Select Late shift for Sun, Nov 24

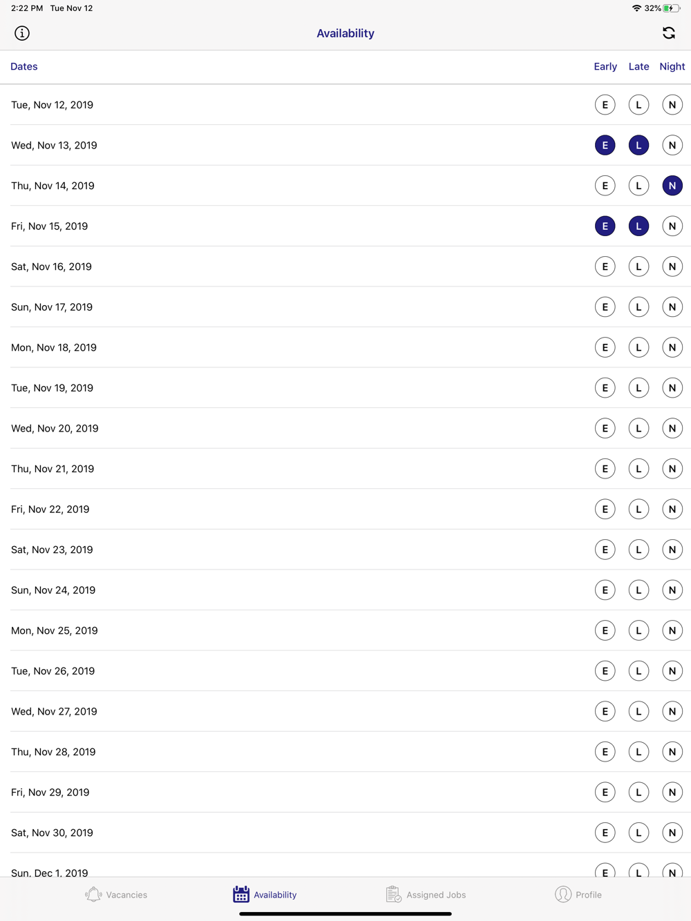(x=638, y=590)
